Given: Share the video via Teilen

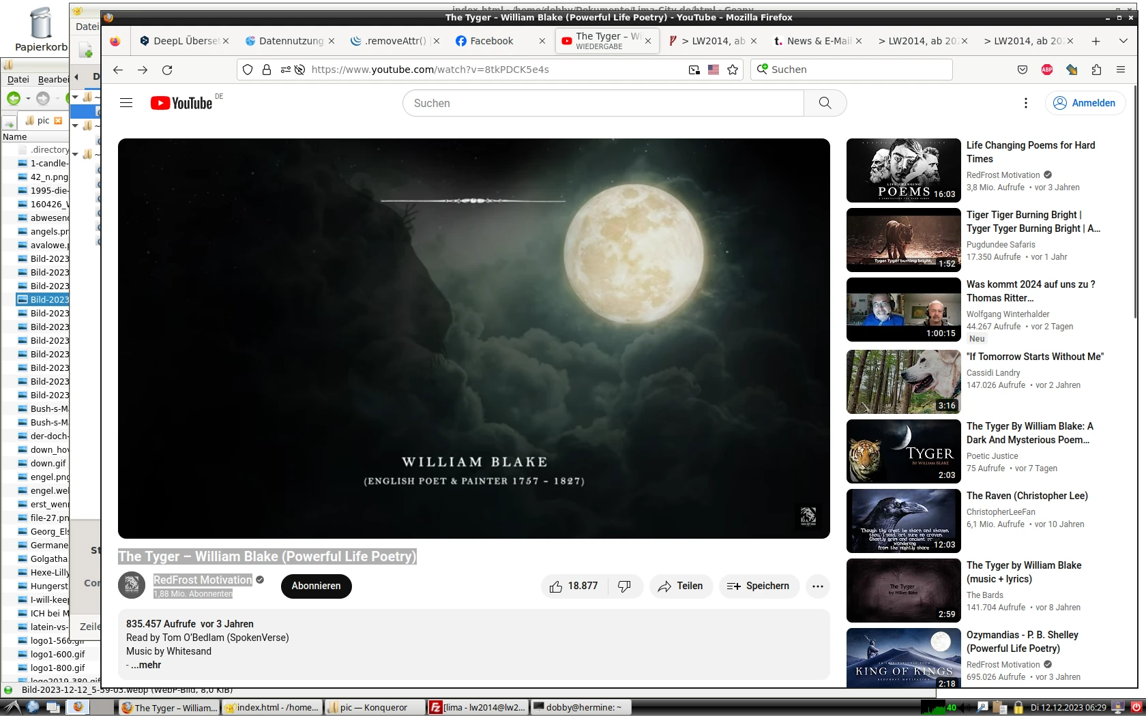Looking at the screenshot, I should point(680,586).
